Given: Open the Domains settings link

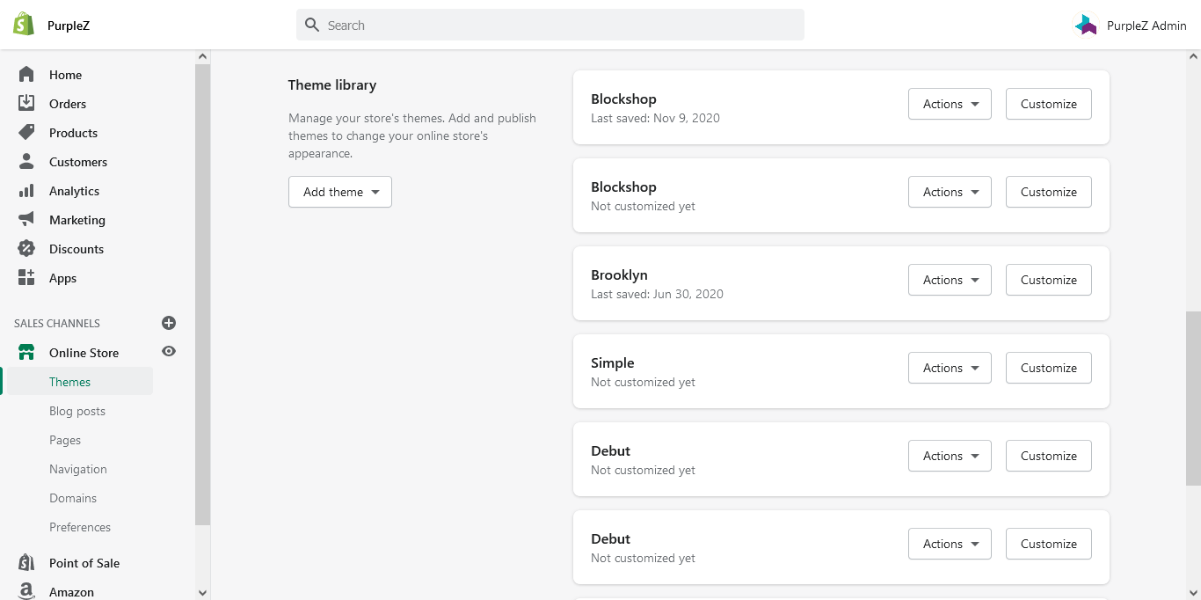Looking at the screenshot, I should click(72, 498).
